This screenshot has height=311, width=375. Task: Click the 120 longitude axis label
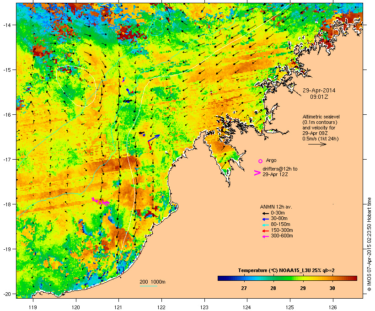coord(76,307)
